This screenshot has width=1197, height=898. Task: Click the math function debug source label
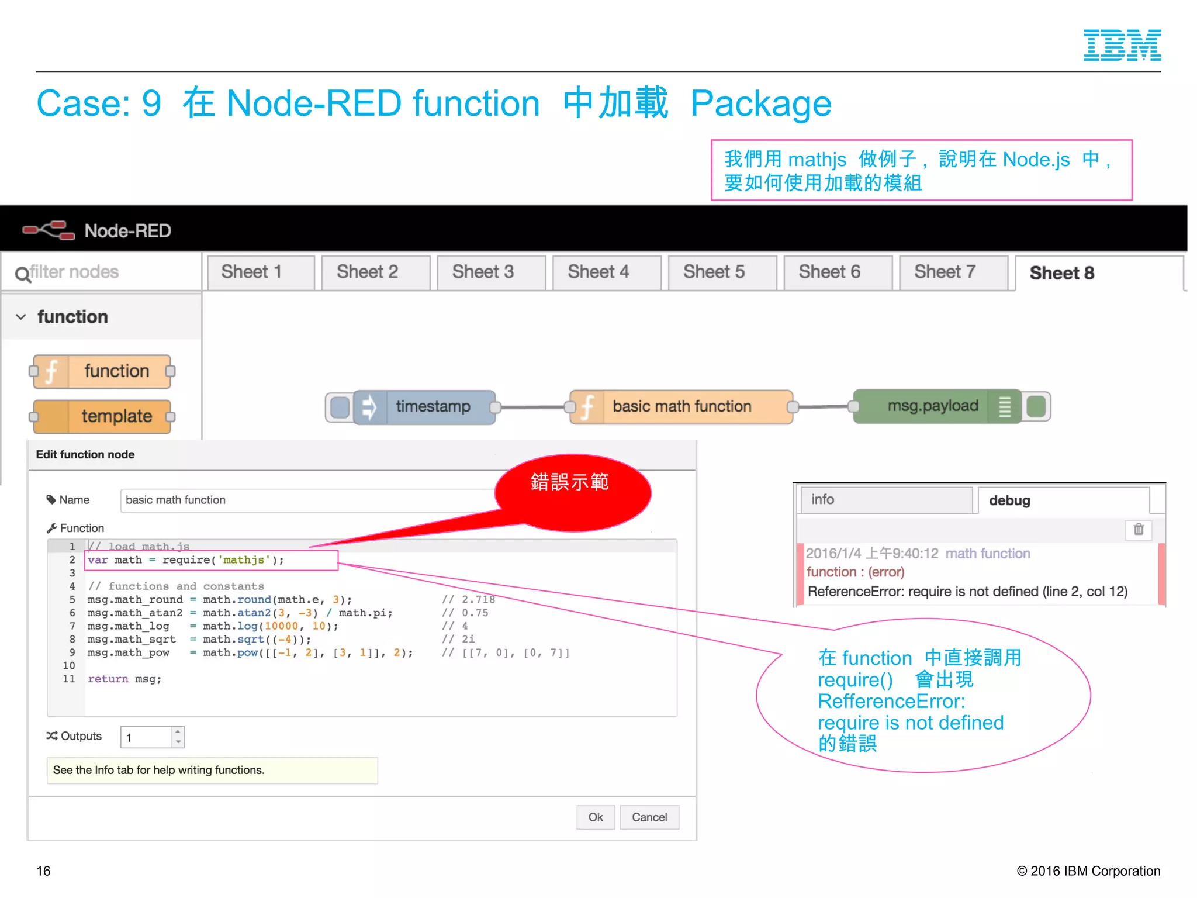(x=988, y=554)
